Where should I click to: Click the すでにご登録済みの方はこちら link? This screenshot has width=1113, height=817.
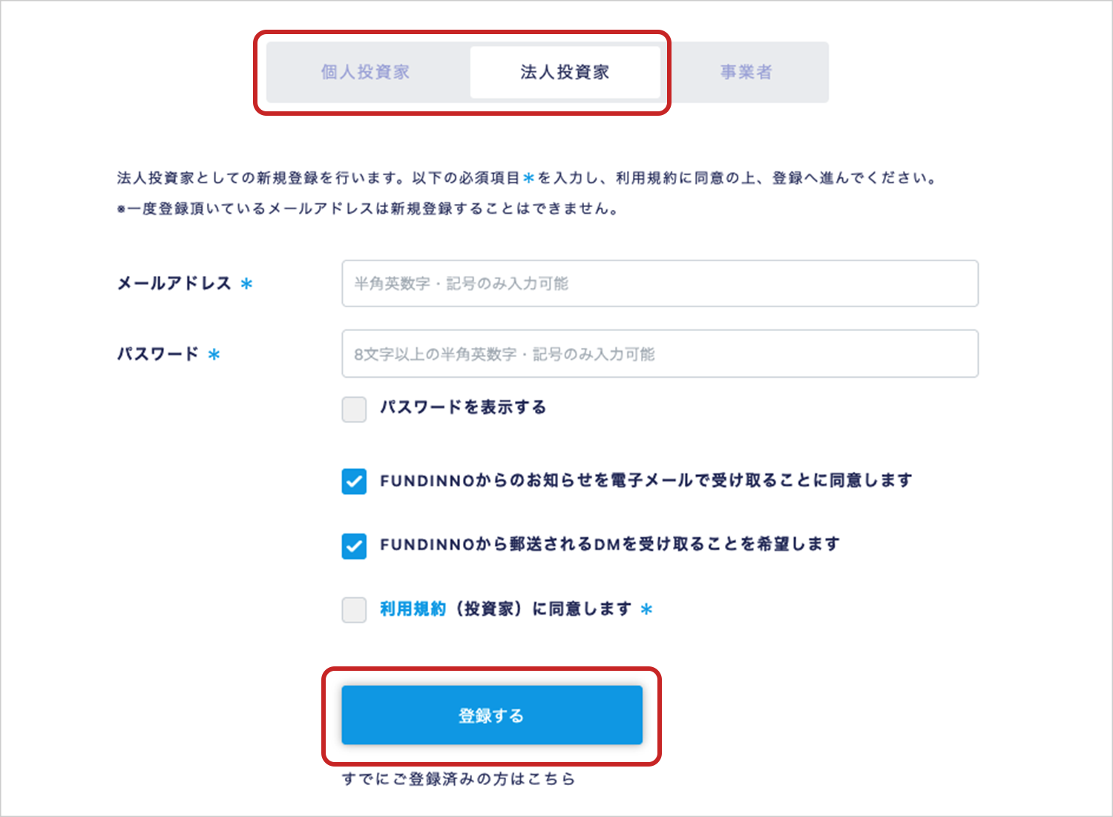(x=458, y=779)
